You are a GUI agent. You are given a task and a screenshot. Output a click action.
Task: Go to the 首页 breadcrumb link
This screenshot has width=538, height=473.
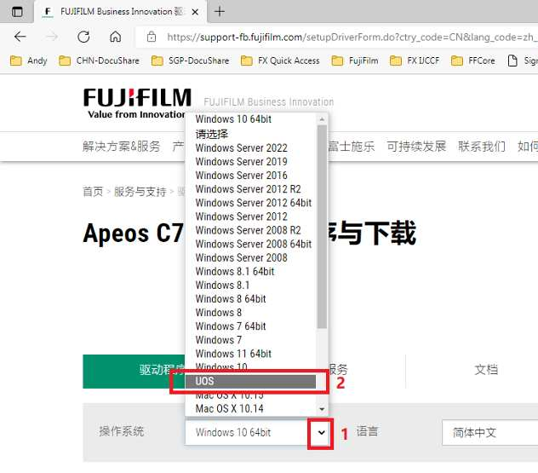click(x=93, y=191)
